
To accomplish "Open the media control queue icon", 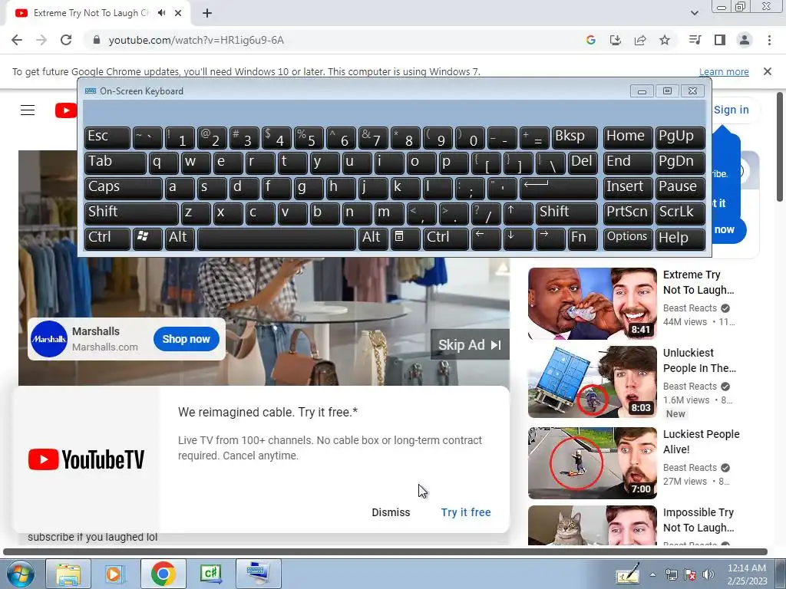I will point(695,40).
